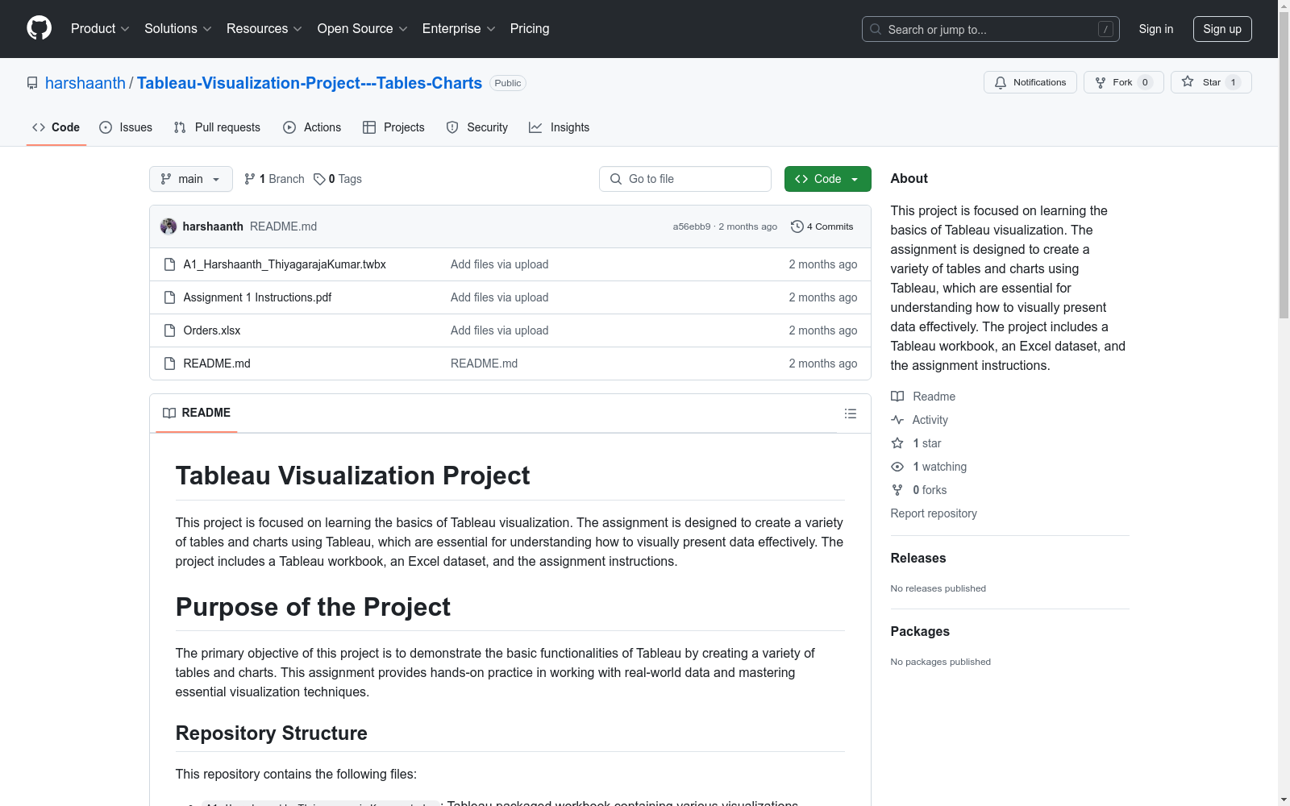The height and width of the screenshot is (806, 1290).
Task: View the 4 Commits history
Action: pyautogui.click(x=822, y=226)
